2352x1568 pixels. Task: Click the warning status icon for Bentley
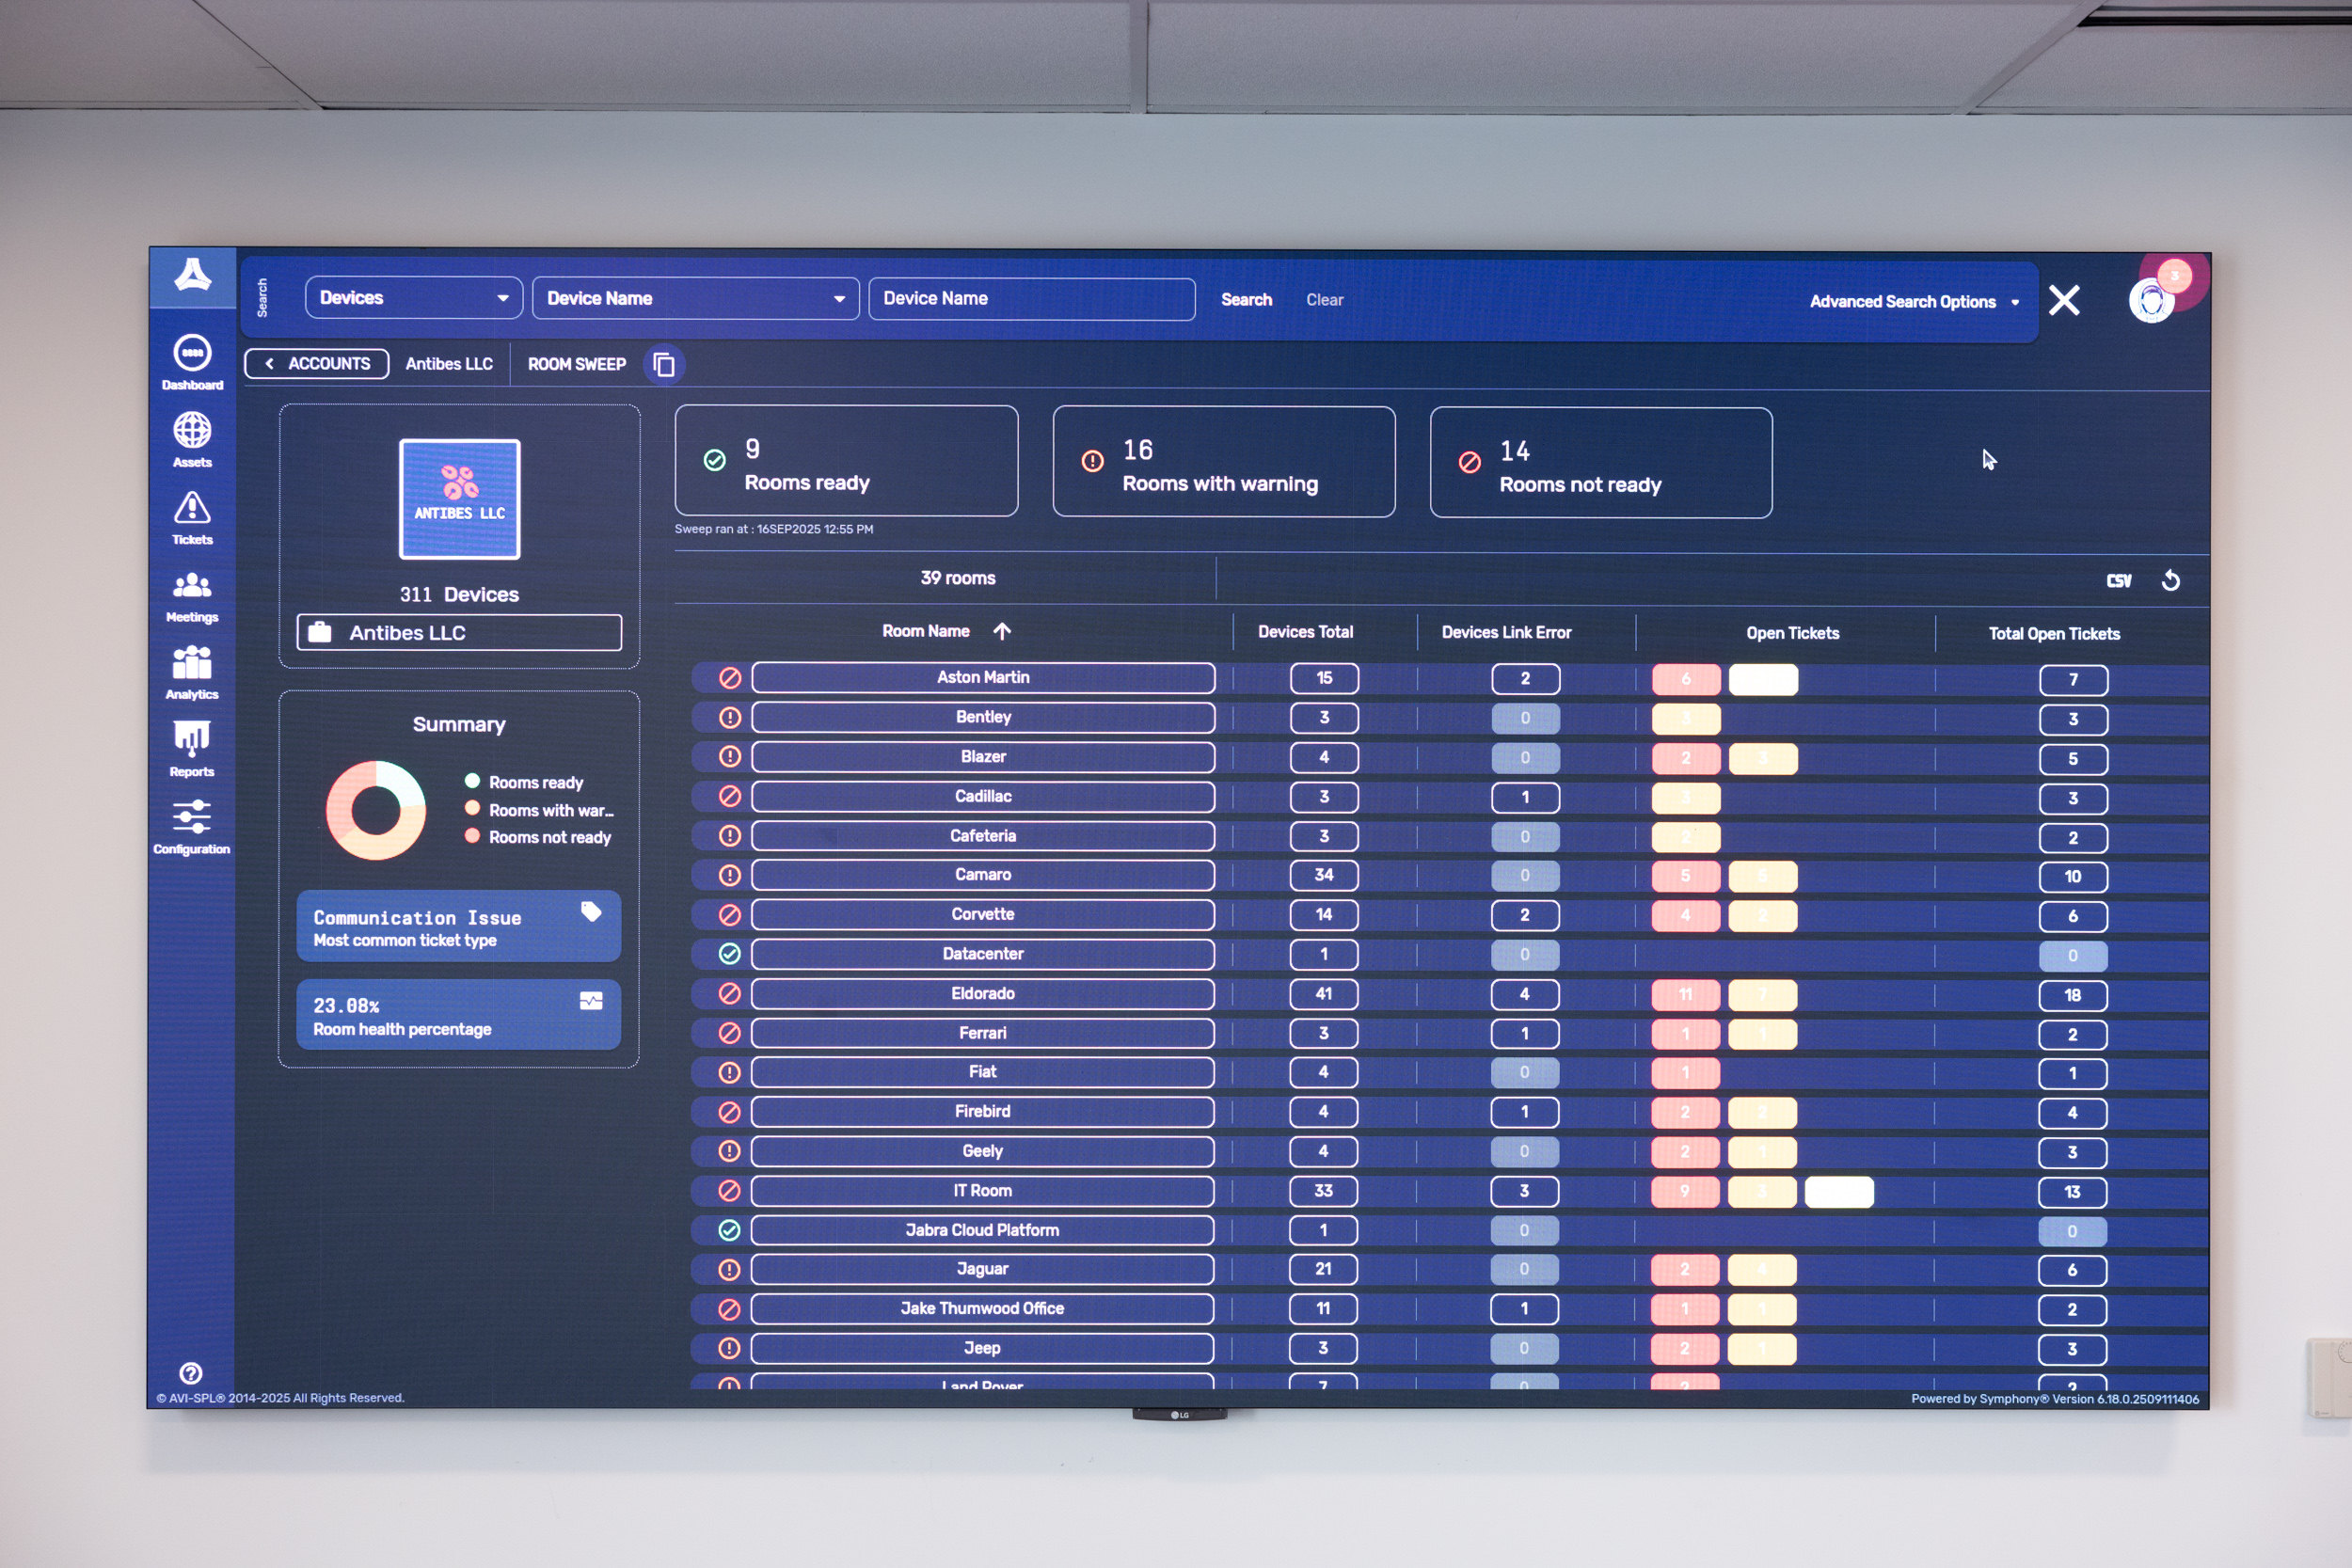pyautogui.click(x=730, y=718)
